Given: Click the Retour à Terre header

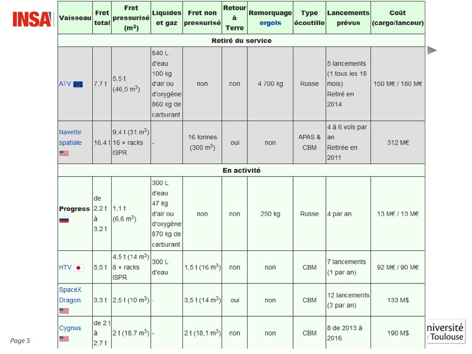Looking at the screenshot, I should click(x=235, y=18).
